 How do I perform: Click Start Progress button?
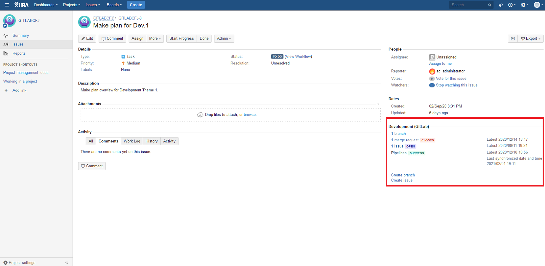tap(182, 39)
